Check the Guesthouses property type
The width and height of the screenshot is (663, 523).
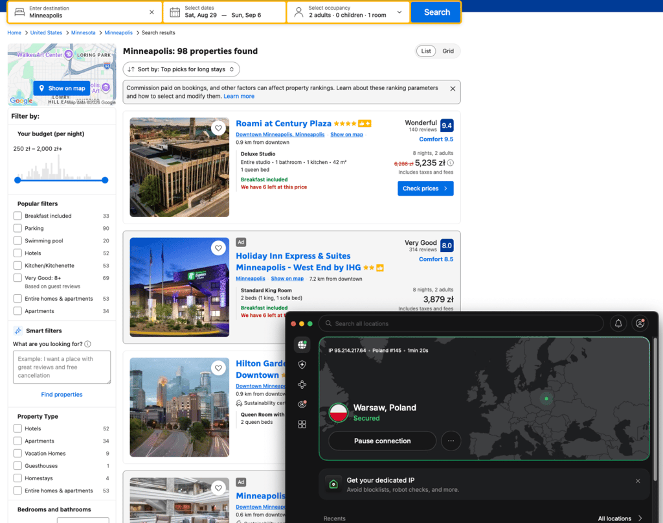click(x=17, y=466)
